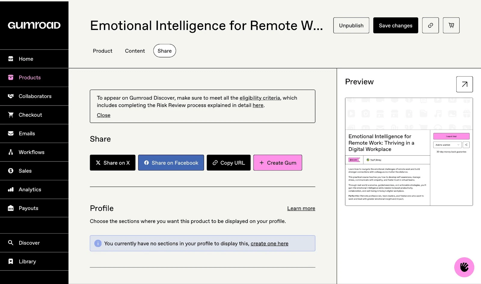481x284 pixels.
Task: Click the 30-day money back guarantee text
Action: (x=451, y=152)
